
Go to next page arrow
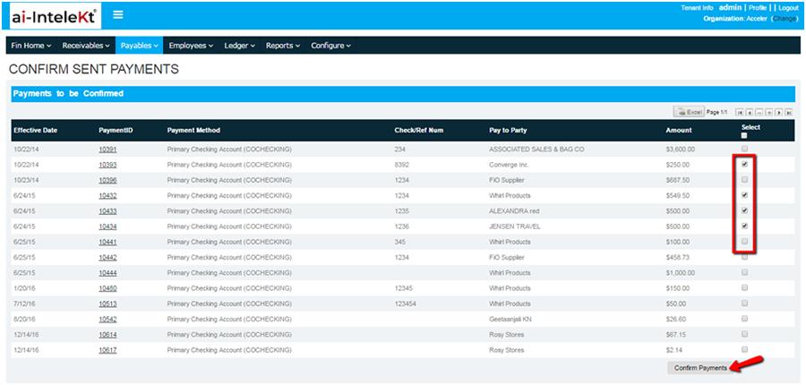pyautogui.click(x=779, y=113)
